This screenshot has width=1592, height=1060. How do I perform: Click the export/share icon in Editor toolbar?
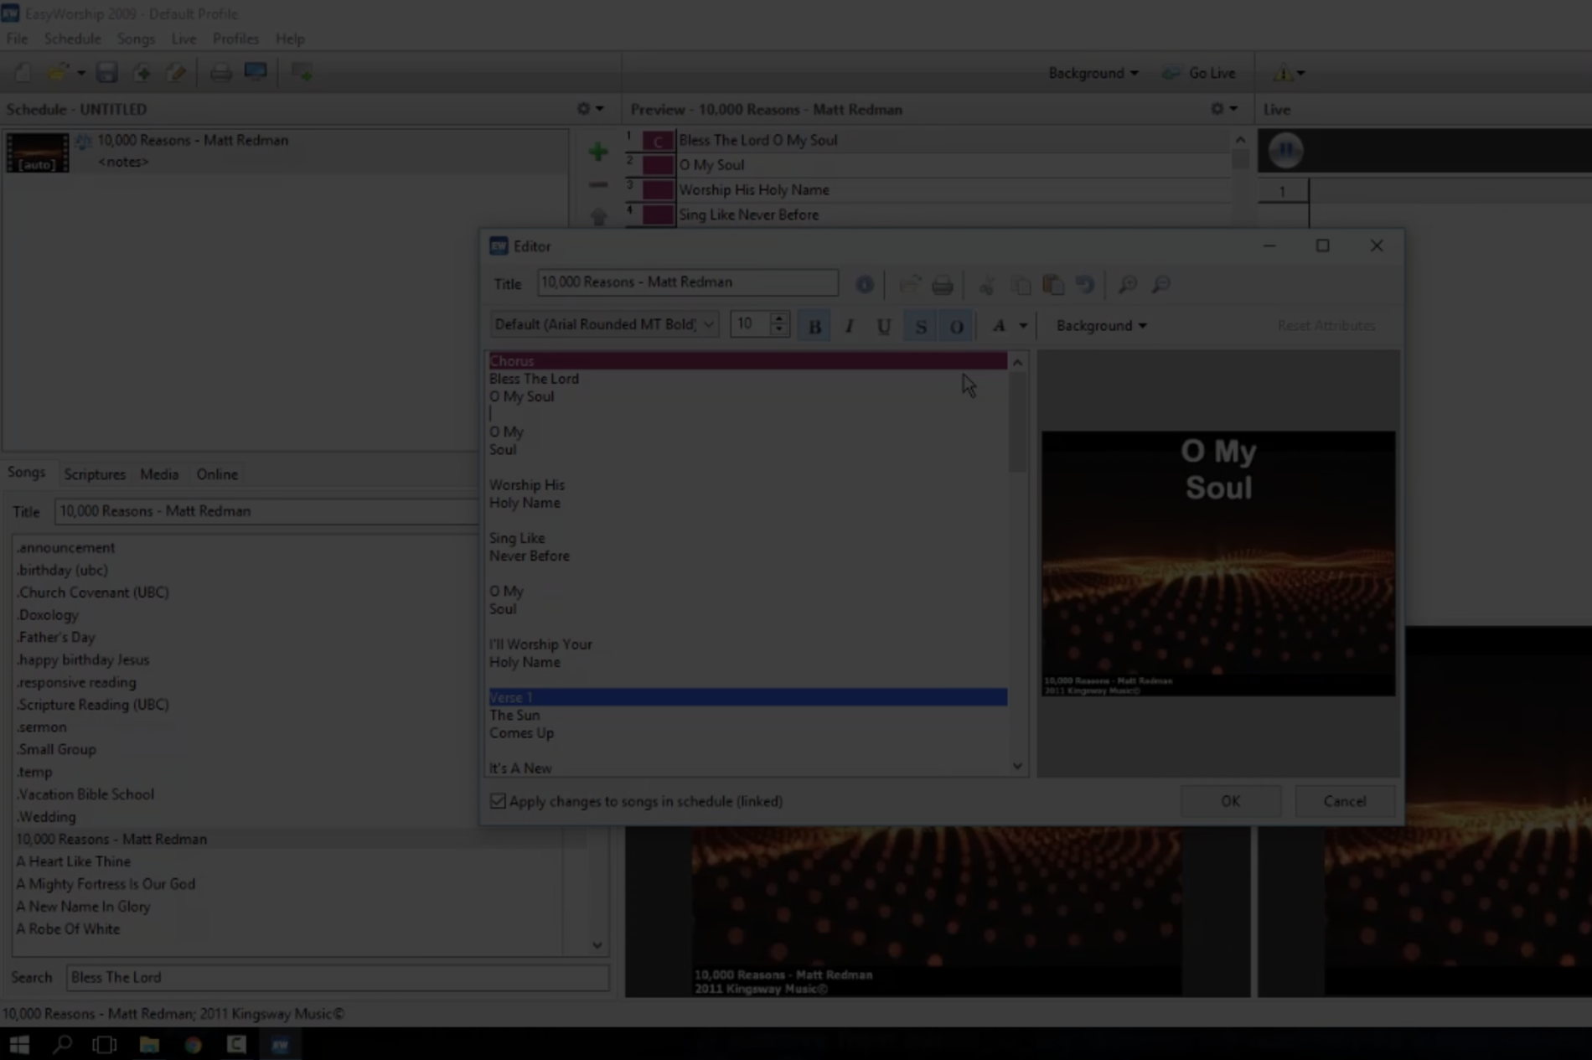pos(909,285)
